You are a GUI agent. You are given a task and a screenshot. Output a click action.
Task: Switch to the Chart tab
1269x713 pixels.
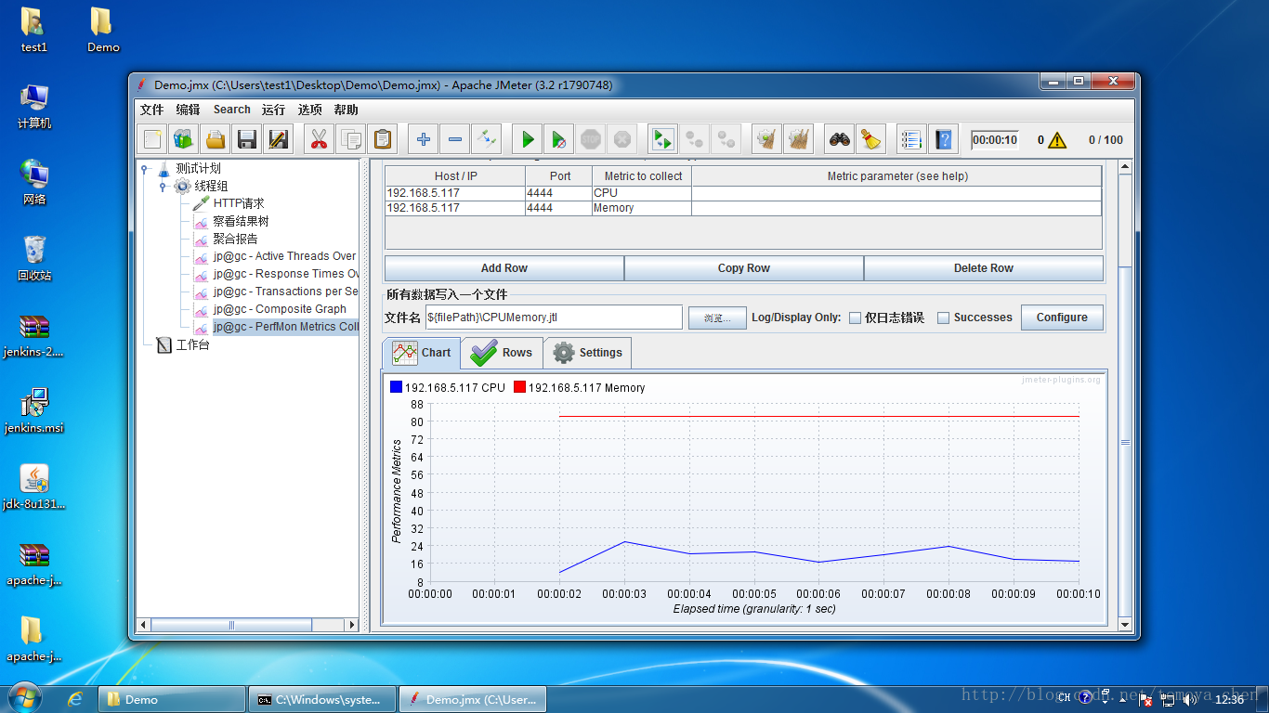pyautogui.click(x=422, y=353)
